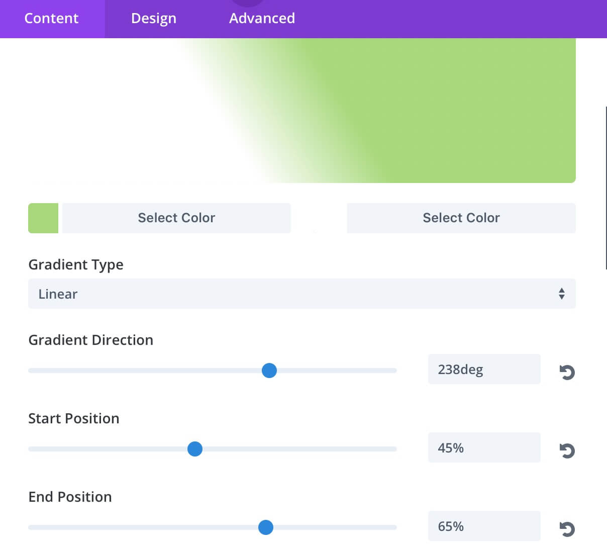This screenshot has width=607, height=544.
Task: Click the Gradient Type label
Action: (76, 265)
